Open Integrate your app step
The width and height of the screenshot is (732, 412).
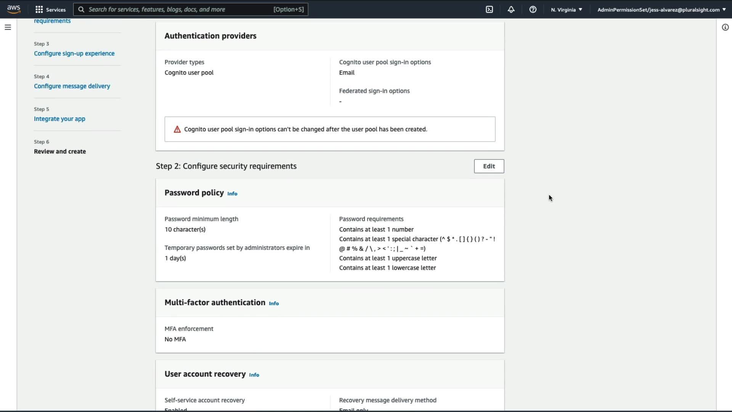pyautogui.click(x=59, y=119)
